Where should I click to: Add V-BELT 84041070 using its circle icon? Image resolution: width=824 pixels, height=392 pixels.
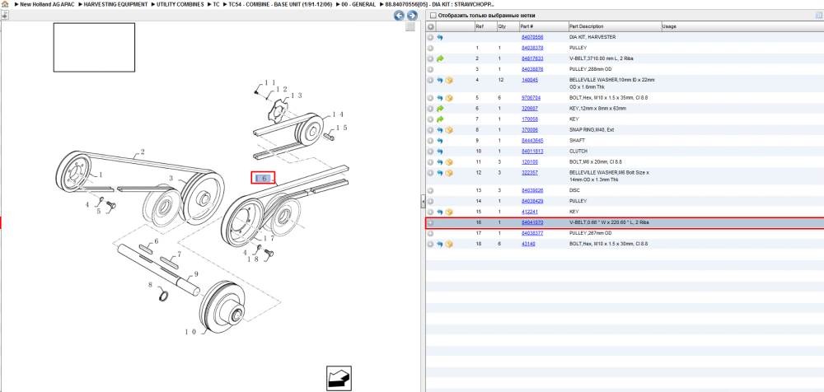[x=430, y=223]
